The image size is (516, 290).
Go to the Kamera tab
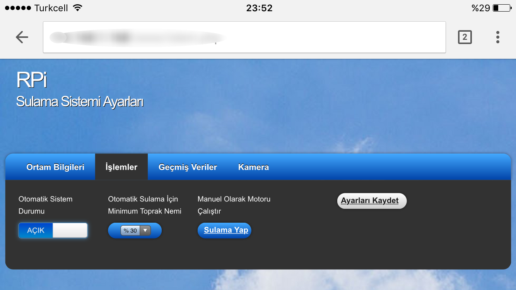pyautogui.click(x=253, y=167)
